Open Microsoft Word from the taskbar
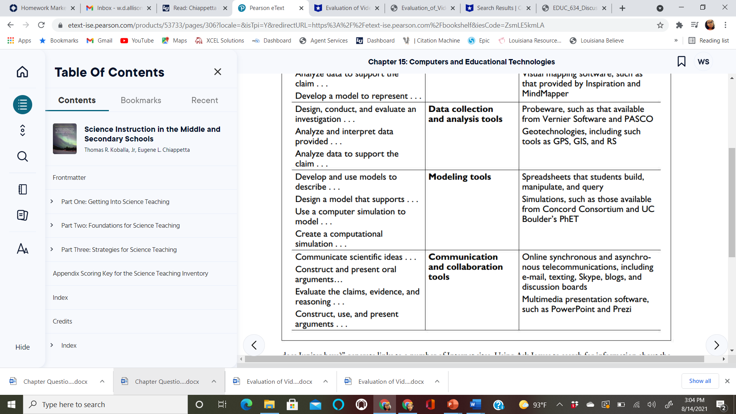736x414 pixels. [475, 404]
